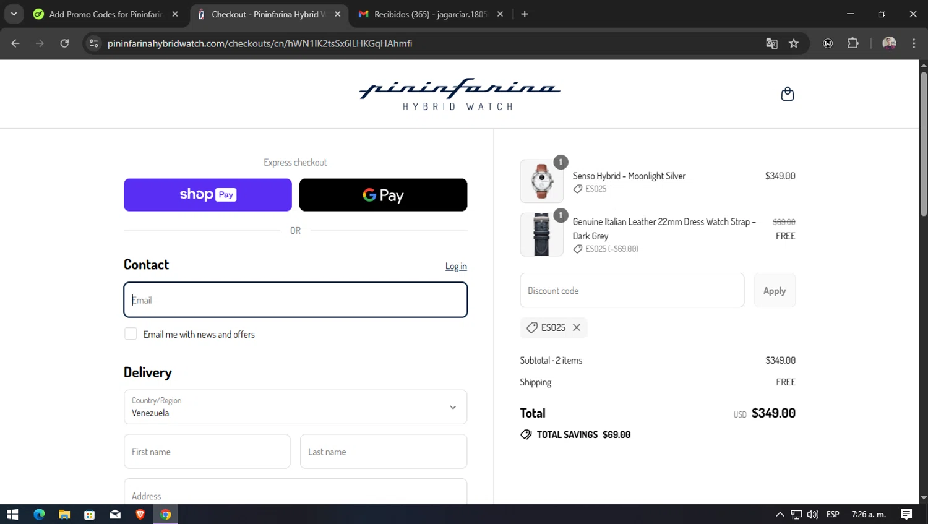Open the shopping bag cart icon

pyautogui.click(x=787, y=94)
